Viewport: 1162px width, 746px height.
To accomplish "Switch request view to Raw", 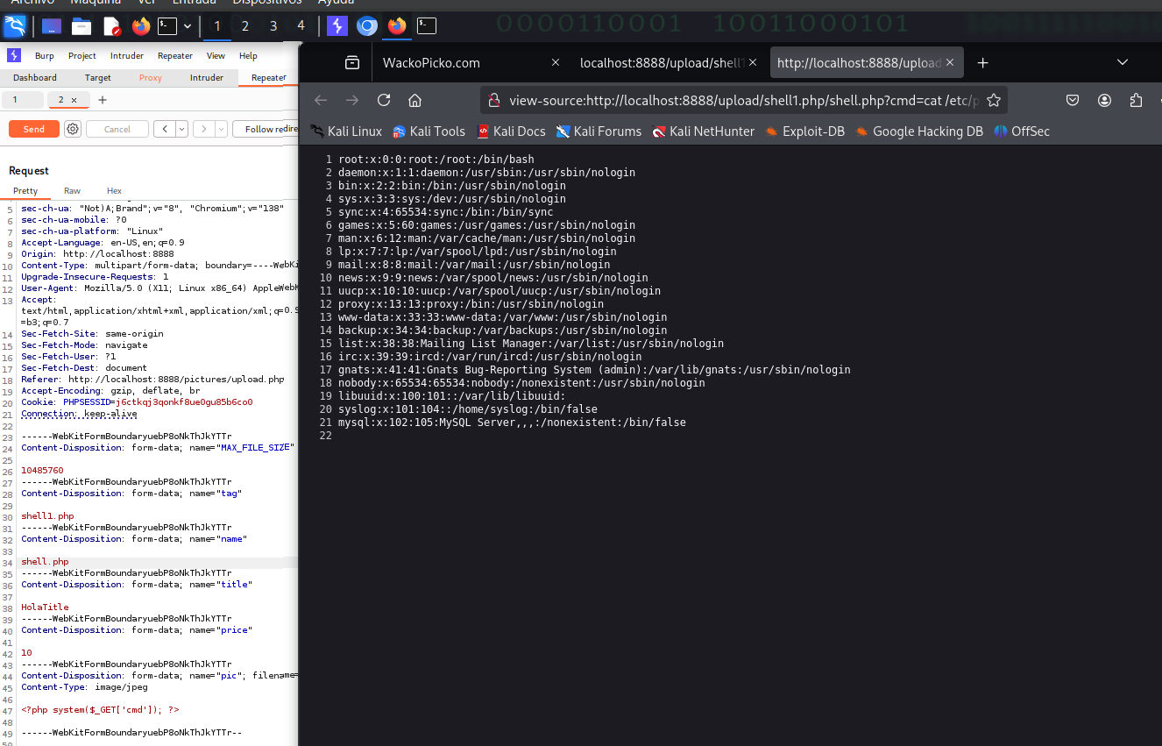I will pos(72,190).
